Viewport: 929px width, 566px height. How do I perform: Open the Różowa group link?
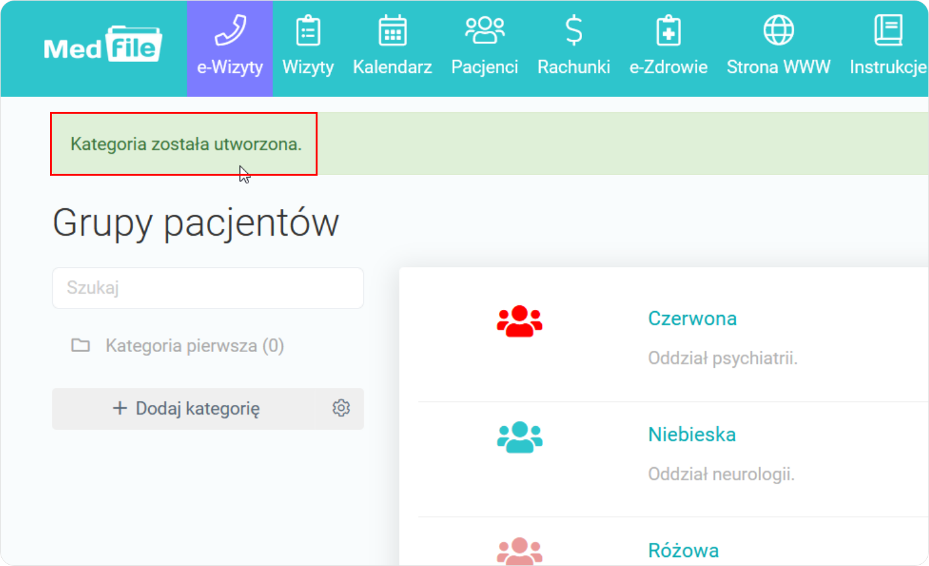[x=684, y=551]
